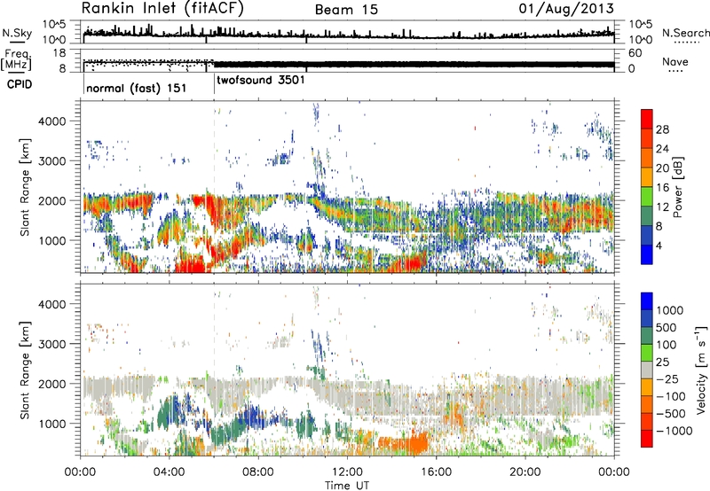Click the date '01/Aug/2013'

pos(566,9)
